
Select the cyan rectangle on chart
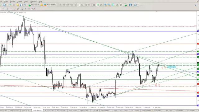pos(172,67)
